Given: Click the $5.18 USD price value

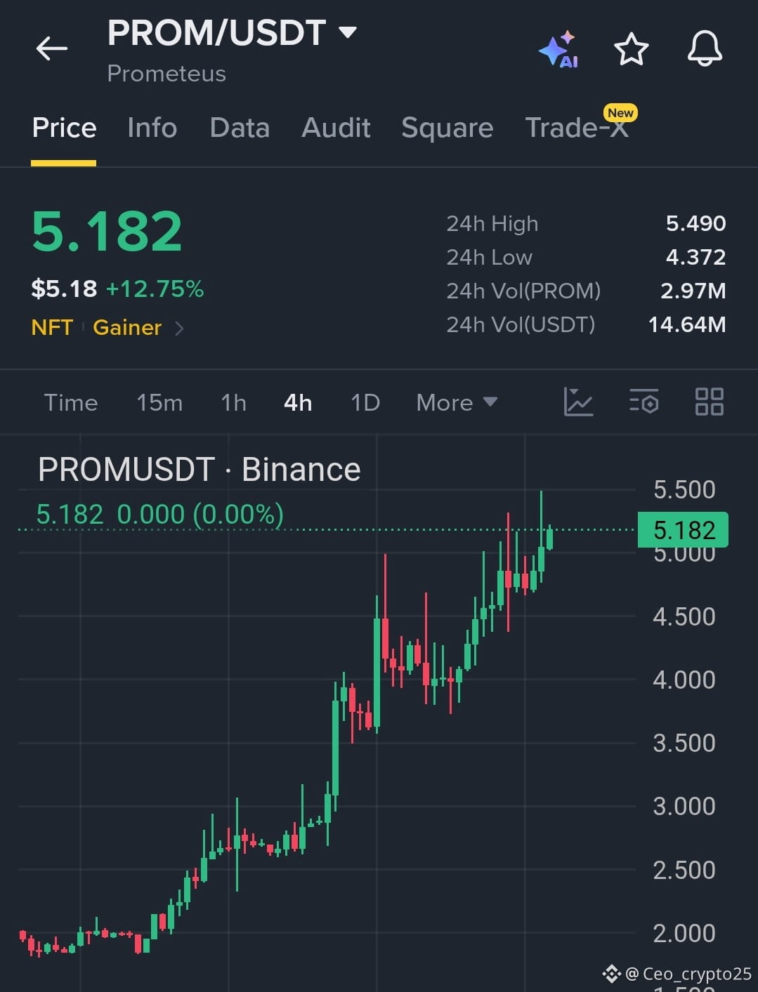Looking at the screenshot, I should [x=64, y=289].
